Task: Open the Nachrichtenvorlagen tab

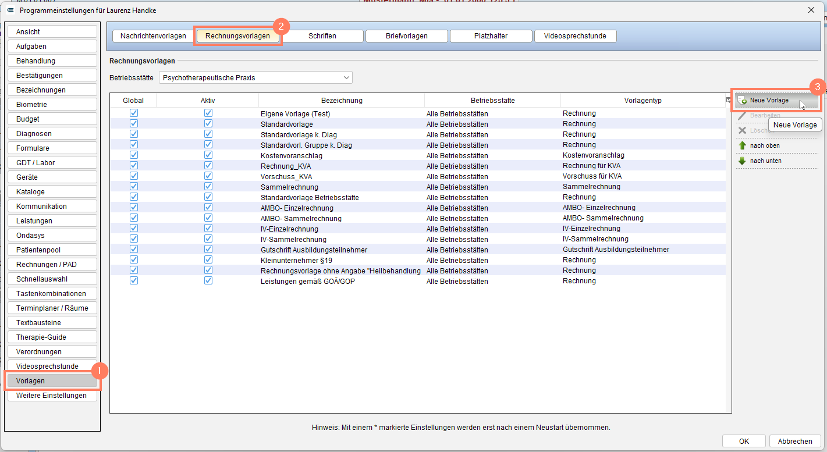Action: pyautogui.click(x=153, y=36)
